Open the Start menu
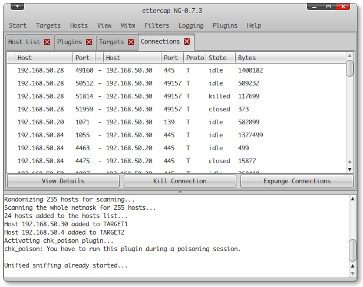Screen dimensions: 363x287 [18, 25]
